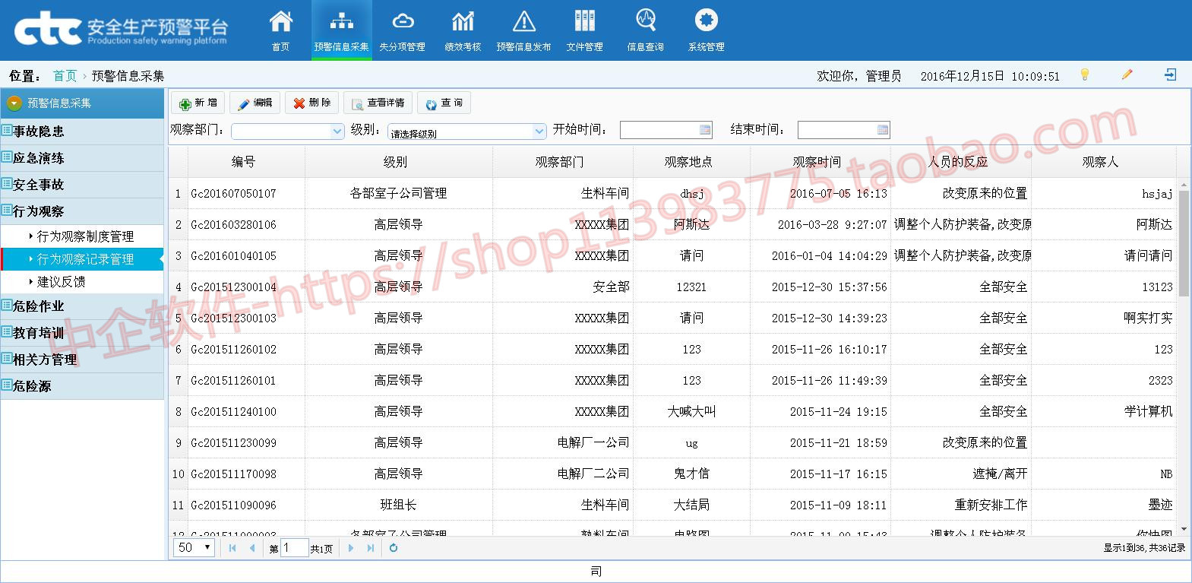Sort by the 观察人 column header
The height and width of the screenshot is (583, 1192).
point(1103,162)
